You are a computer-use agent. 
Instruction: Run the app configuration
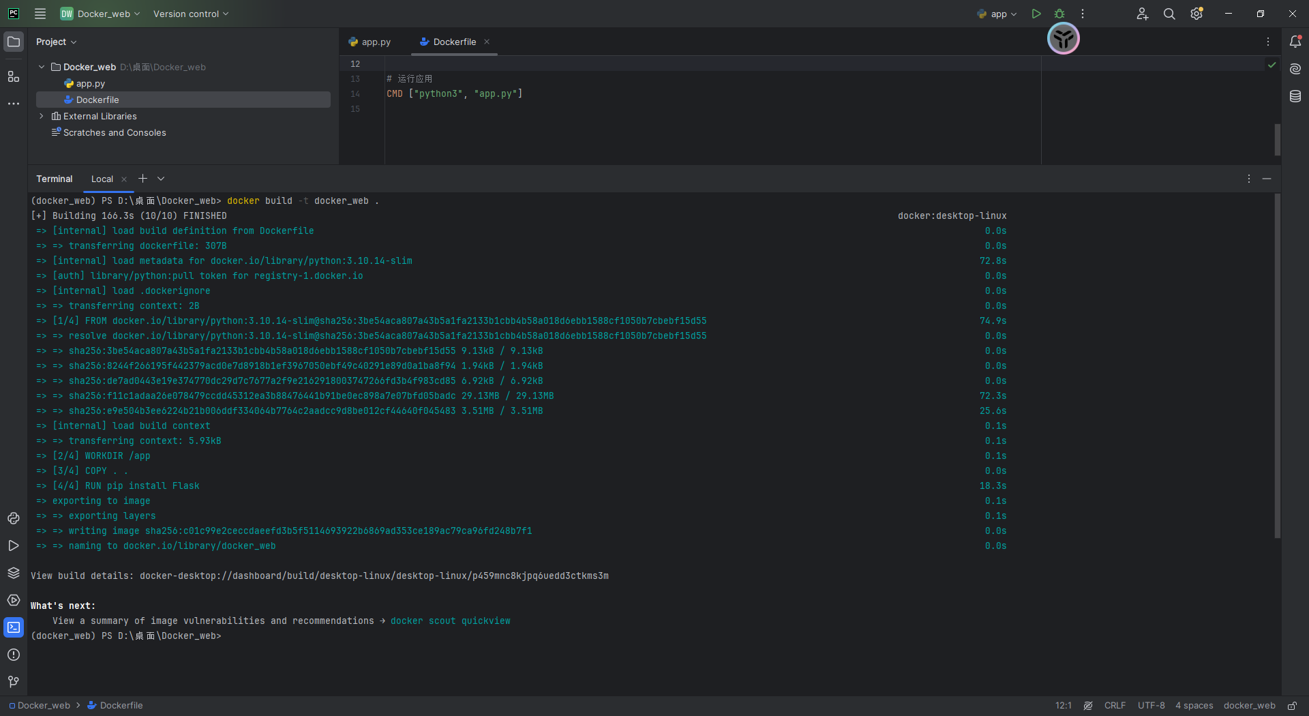tap(1036, 14)
